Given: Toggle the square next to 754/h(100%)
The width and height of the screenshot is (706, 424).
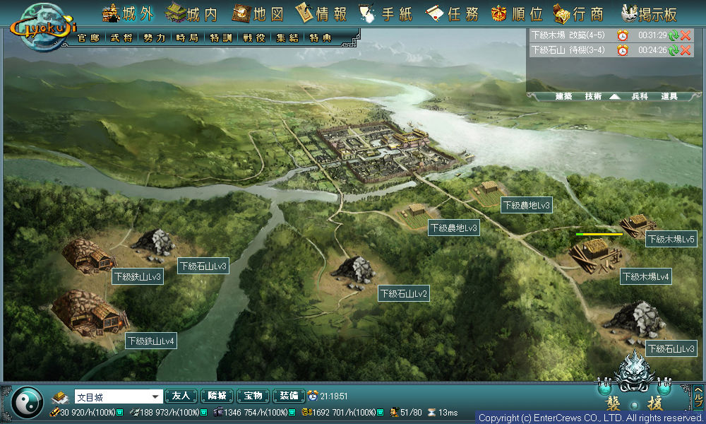Looking at the screenshot, I should tap(292, 412).
